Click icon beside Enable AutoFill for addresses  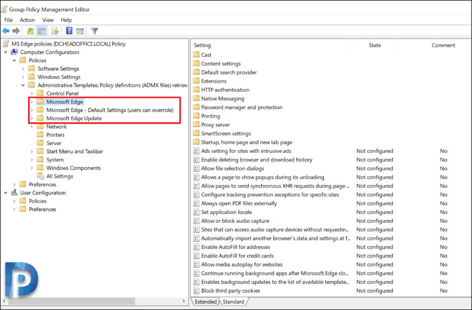coord(196,247)
